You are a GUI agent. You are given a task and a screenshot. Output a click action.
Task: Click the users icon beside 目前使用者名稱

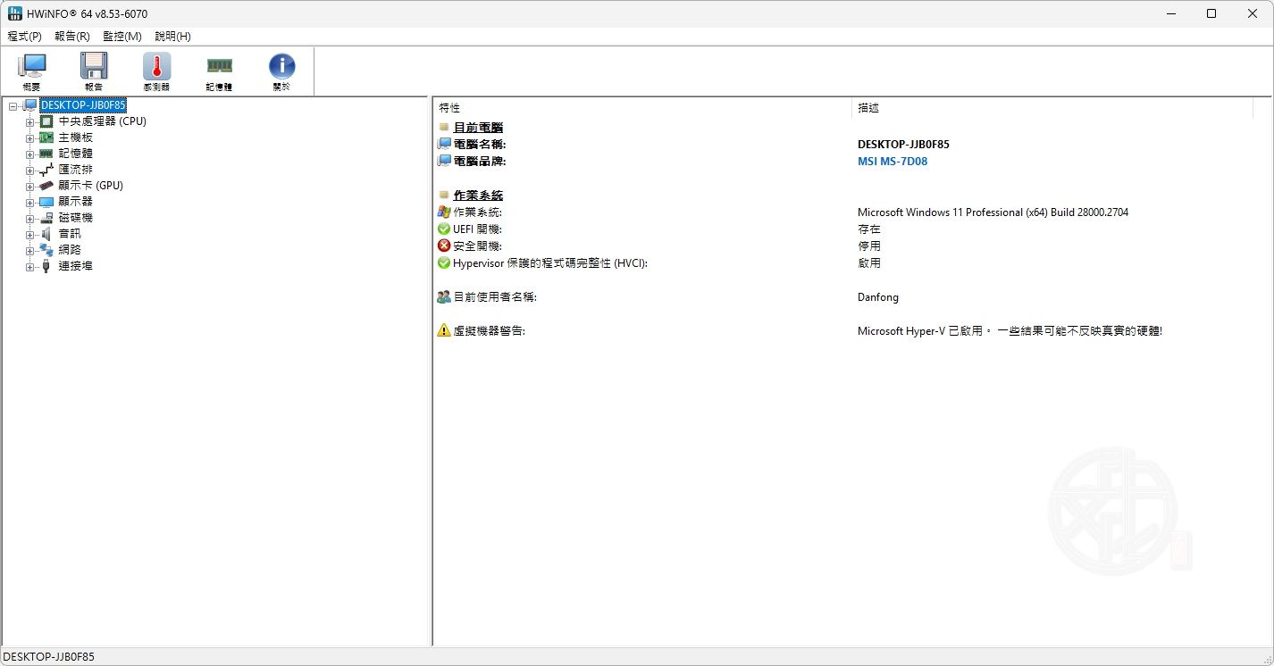[444, 297]
